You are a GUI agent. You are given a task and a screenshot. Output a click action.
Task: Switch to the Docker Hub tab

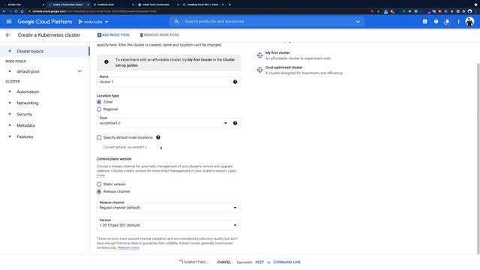coord(23,4)
